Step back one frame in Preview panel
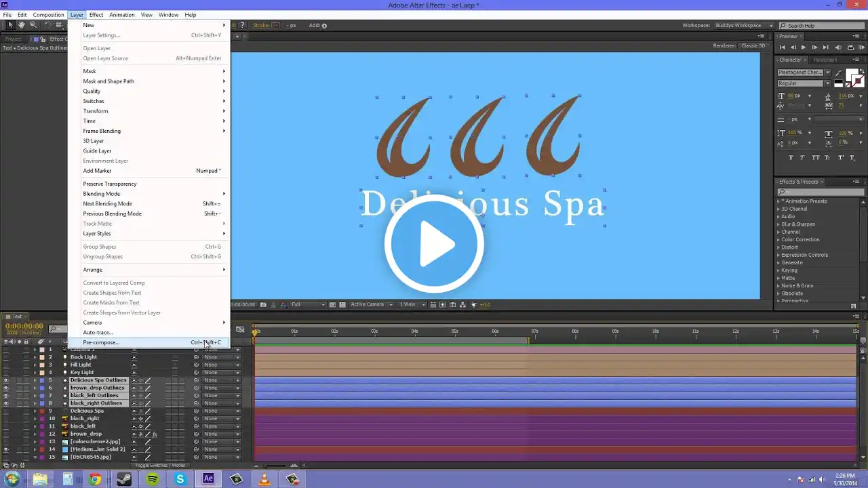Viewport: 868px width, 488px height. coord(793,47)
